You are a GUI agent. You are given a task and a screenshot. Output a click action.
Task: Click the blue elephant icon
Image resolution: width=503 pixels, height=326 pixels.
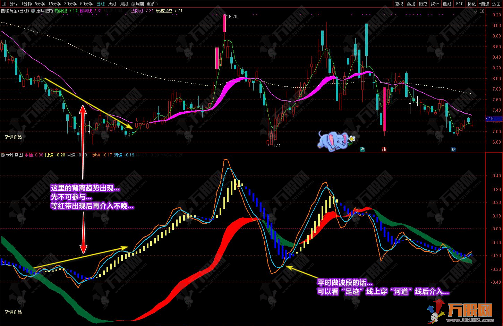pos(336,141)
